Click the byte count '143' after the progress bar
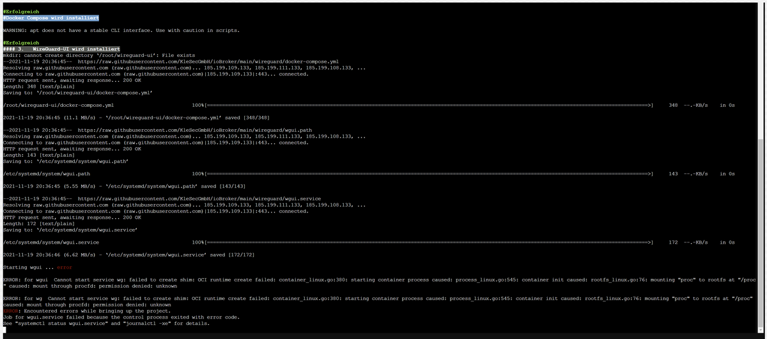Screen dimensions: 767x339 click(673, 173)
